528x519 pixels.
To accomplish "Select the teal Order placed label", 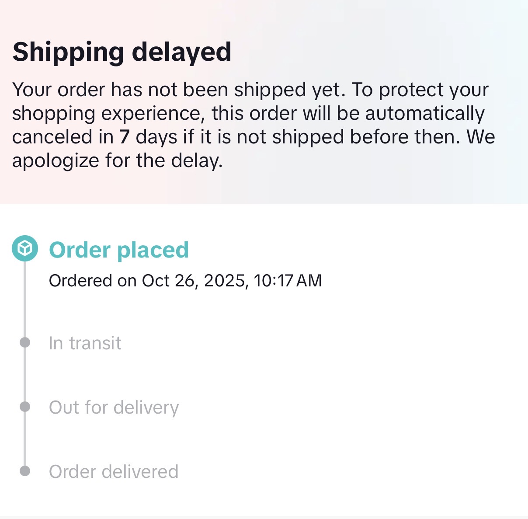I will coord(118,250).
